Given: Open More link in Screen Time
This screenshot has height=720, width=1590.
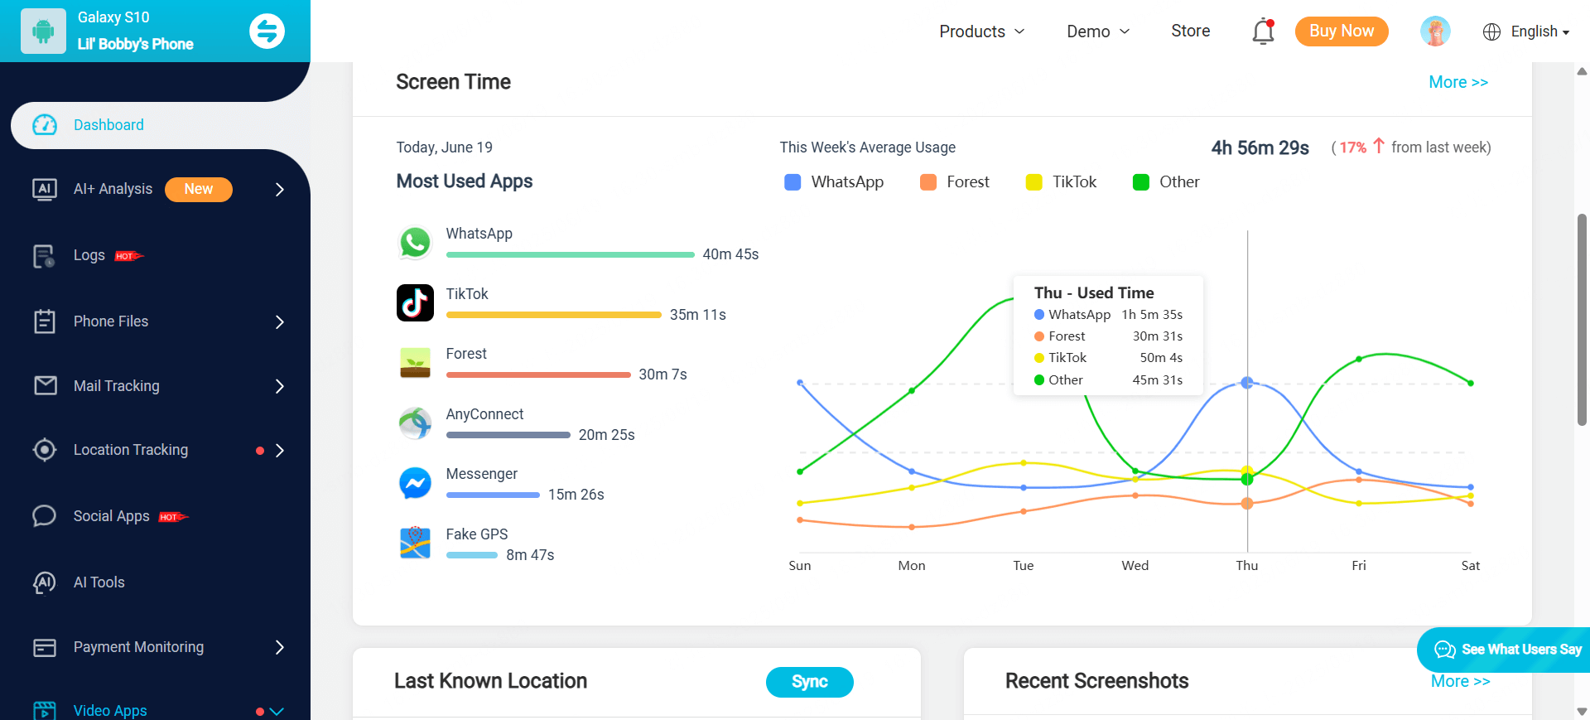Looking at the screenshot, I should [1458, 82].
